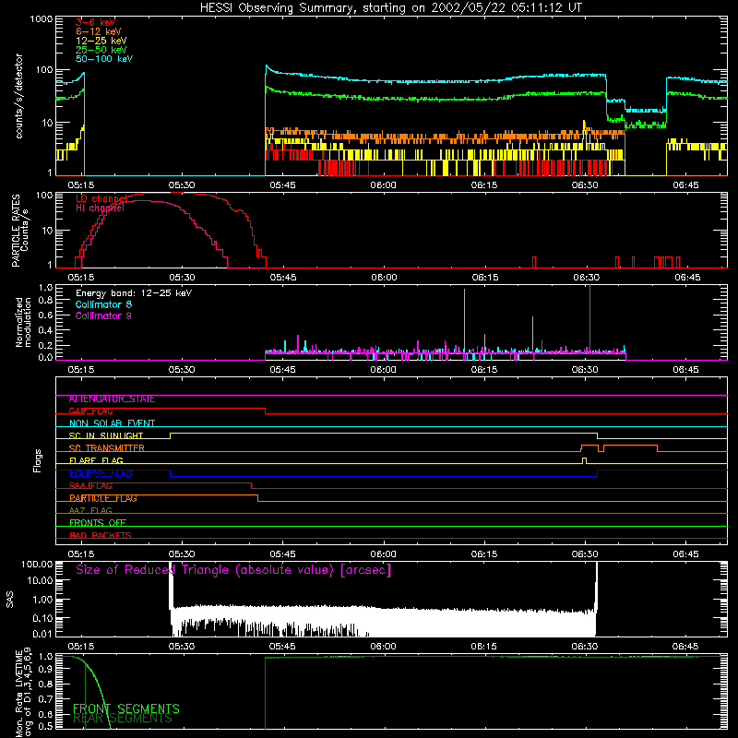This screenshot has width=738, height=738.
Task: Click the ECLIPSE_FLAG label
Action: 101,473
